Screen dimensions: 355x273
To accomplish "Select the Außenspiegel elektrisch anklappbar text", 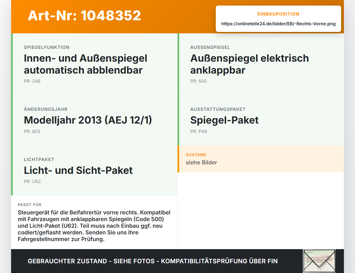I will click(x=250, y=64).
